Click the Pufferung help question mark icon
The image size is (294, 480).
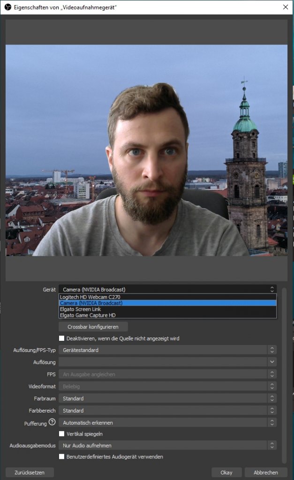click(x=52, y=422)
